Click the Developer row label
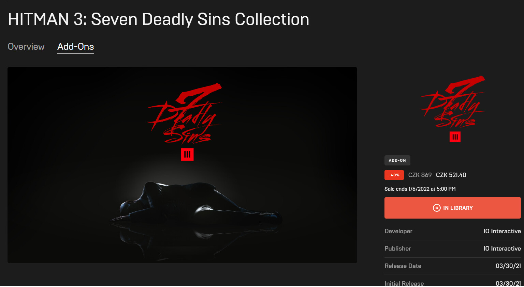 tap(398, 231)
